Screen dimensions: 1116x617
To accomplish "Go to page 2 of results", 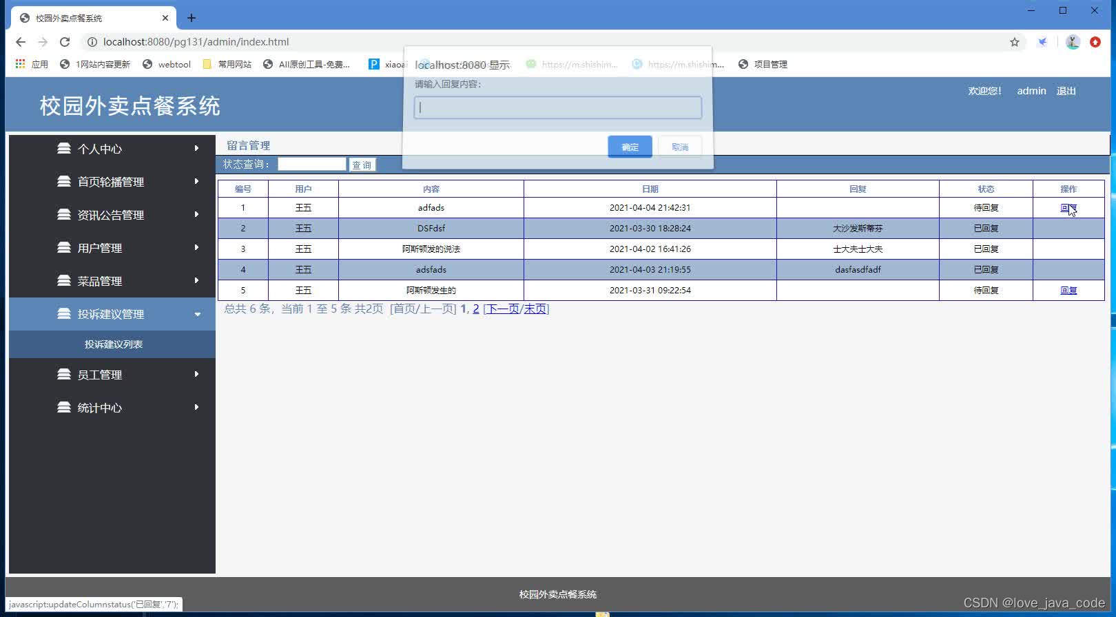I will pos(476,309).
